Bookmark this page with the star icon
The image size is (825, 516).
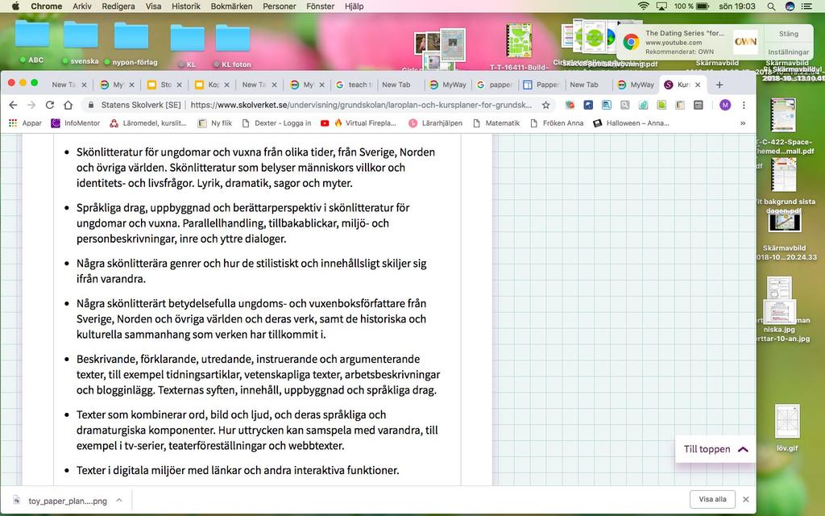[545, 105]
